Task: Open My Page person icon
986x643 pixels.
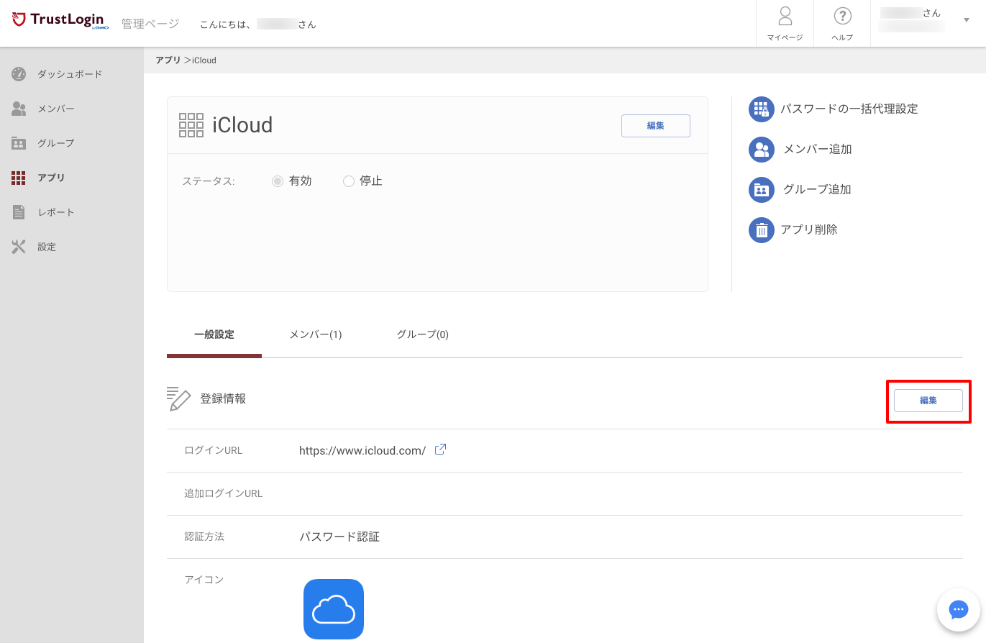Action: tap(785, 16)
